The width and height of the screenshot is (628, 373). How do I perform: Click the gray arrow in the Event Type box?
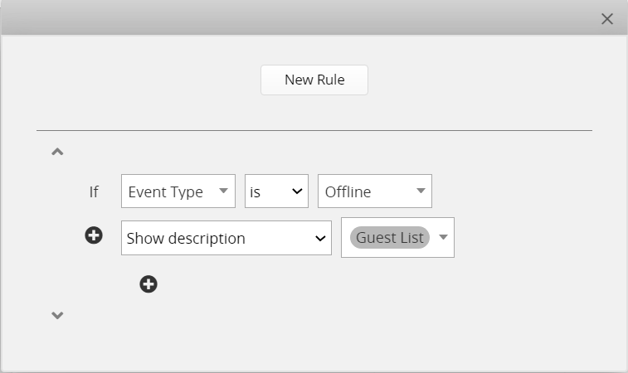pos(223,191)
